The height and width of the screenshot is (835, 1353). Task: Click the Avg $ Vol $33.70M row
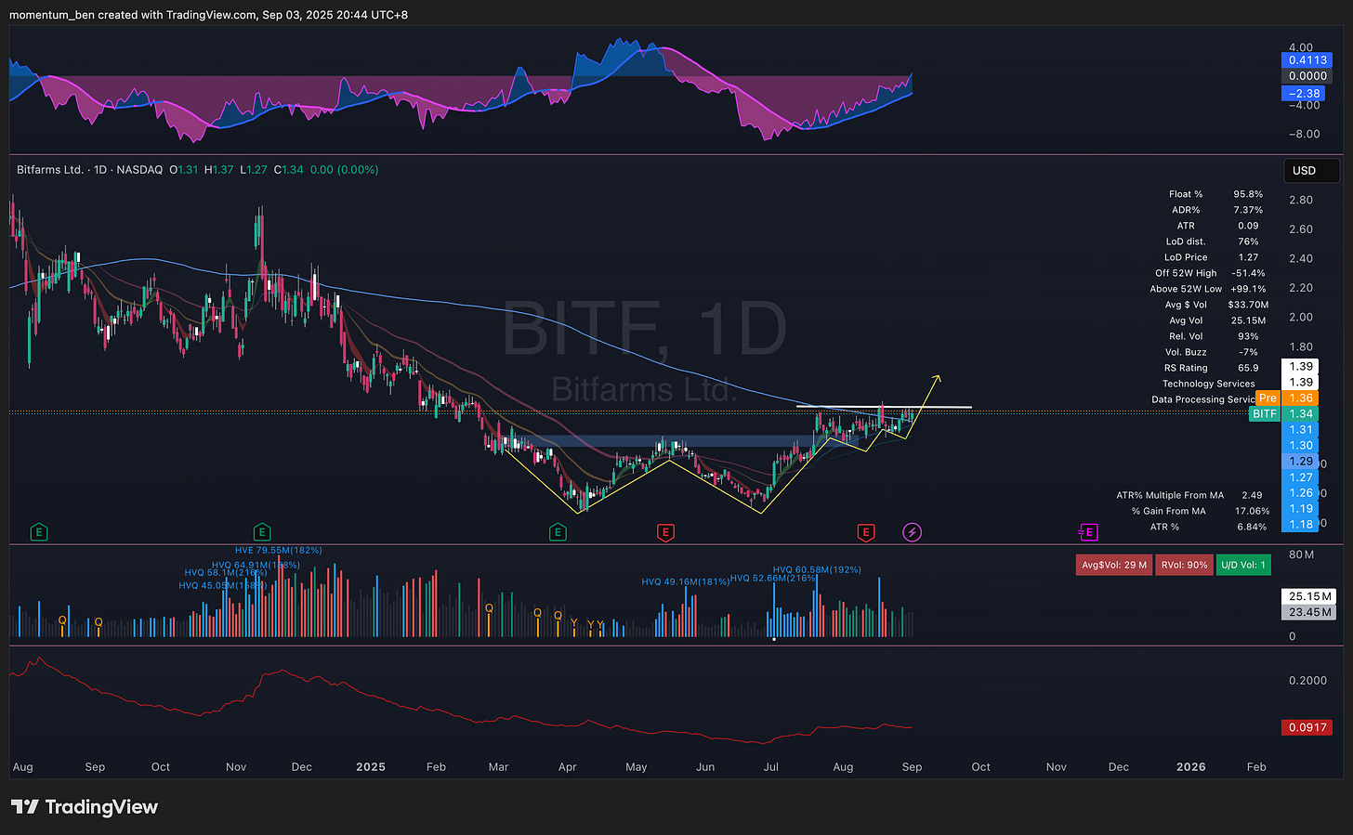tap(1216, 305)
